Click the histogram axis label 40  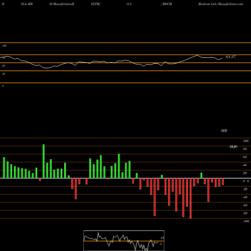coord(245,165)
